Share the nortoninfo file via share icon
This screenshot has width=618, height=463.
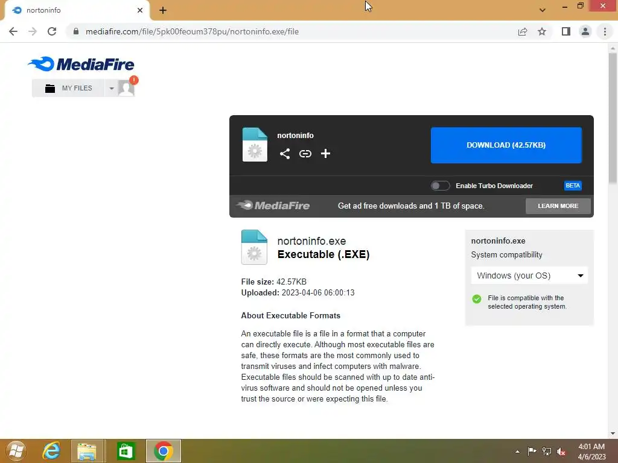tap(285, 154)
